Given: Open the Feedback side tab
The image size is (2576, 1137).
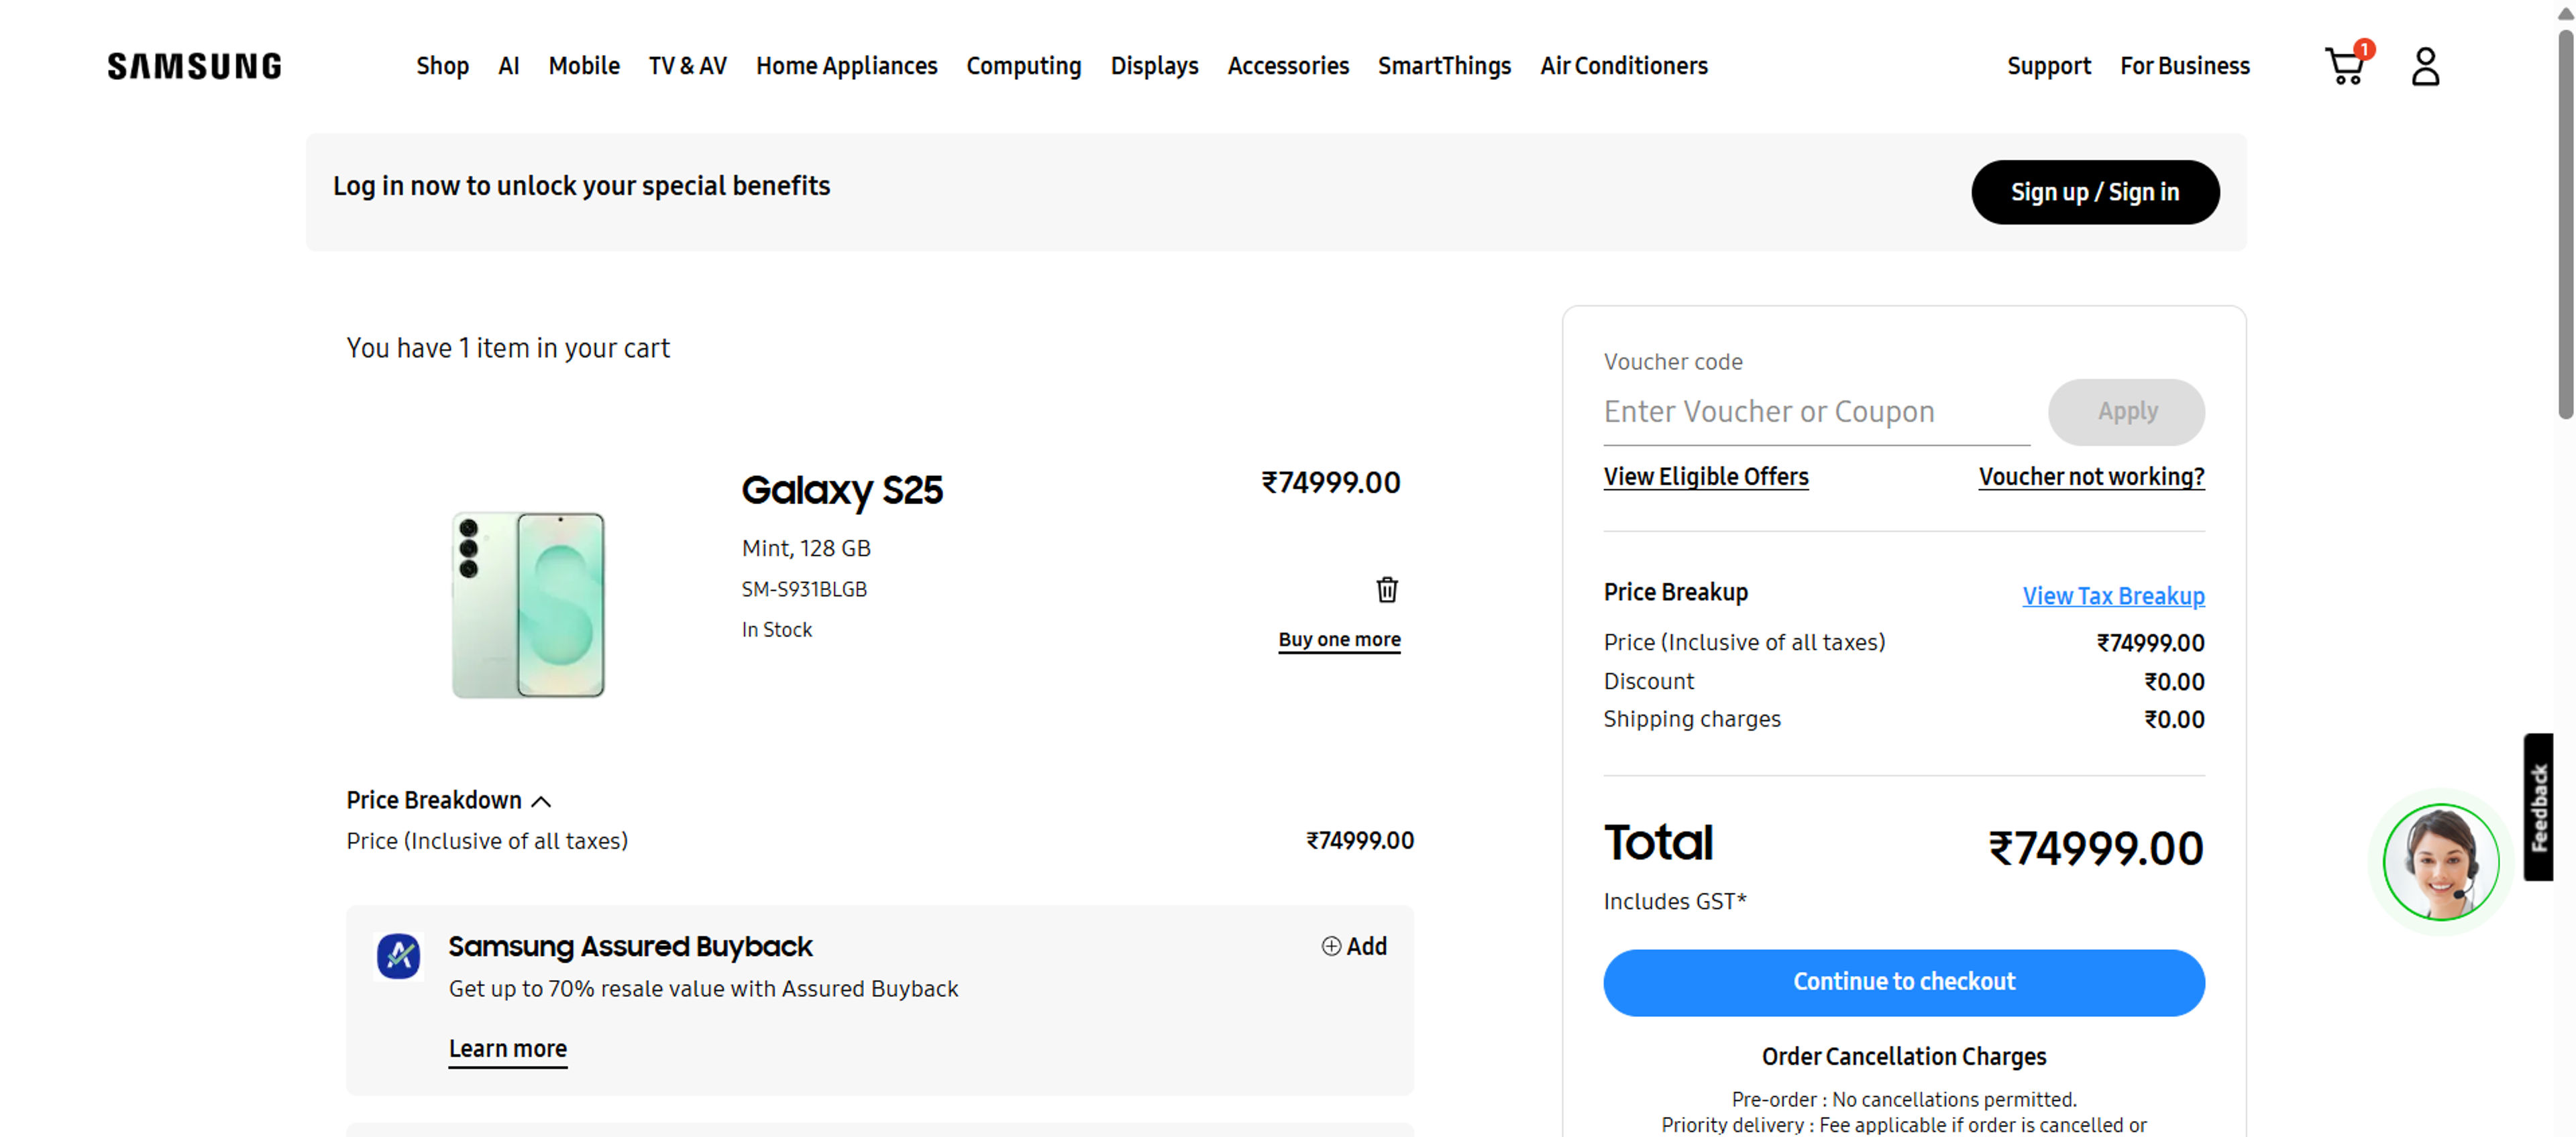Looking at the screenshot, I should [x=2537, y=806].
